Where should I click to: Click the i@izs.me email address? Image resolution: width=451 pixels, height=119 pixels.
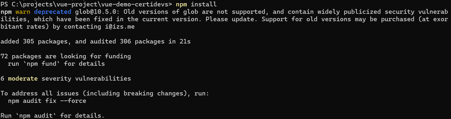(120, 27)
